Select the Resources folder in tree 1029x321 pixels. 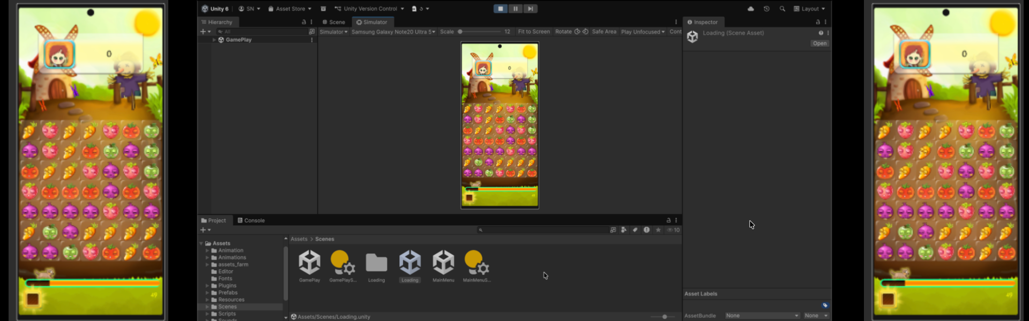[x=231, y=300]
